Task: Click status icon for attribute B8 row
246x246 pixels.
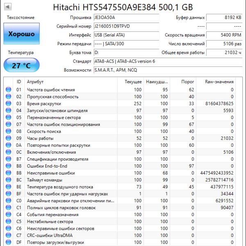Action: 9,166
